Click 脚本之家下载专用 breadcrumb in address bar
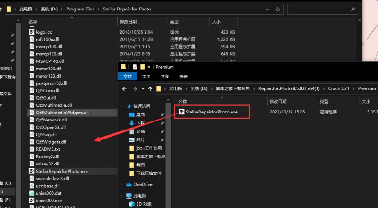 pos(232,88)
